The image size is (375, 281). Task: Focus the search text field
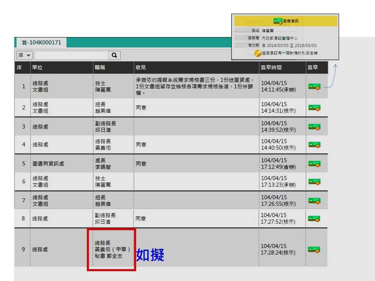pyautogui.click(x=71, y=55)
